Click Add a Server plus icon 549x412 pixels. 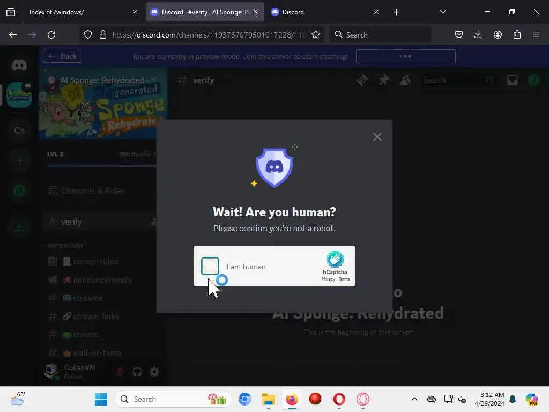[x=19, y=160]
